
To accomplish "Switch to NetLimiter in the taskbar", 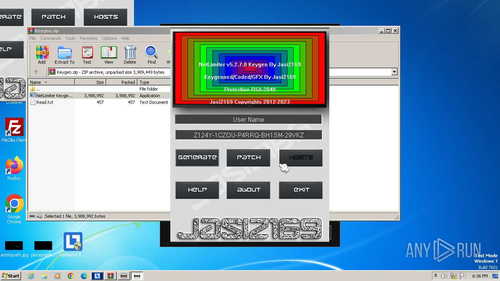I will click(97, 276).
